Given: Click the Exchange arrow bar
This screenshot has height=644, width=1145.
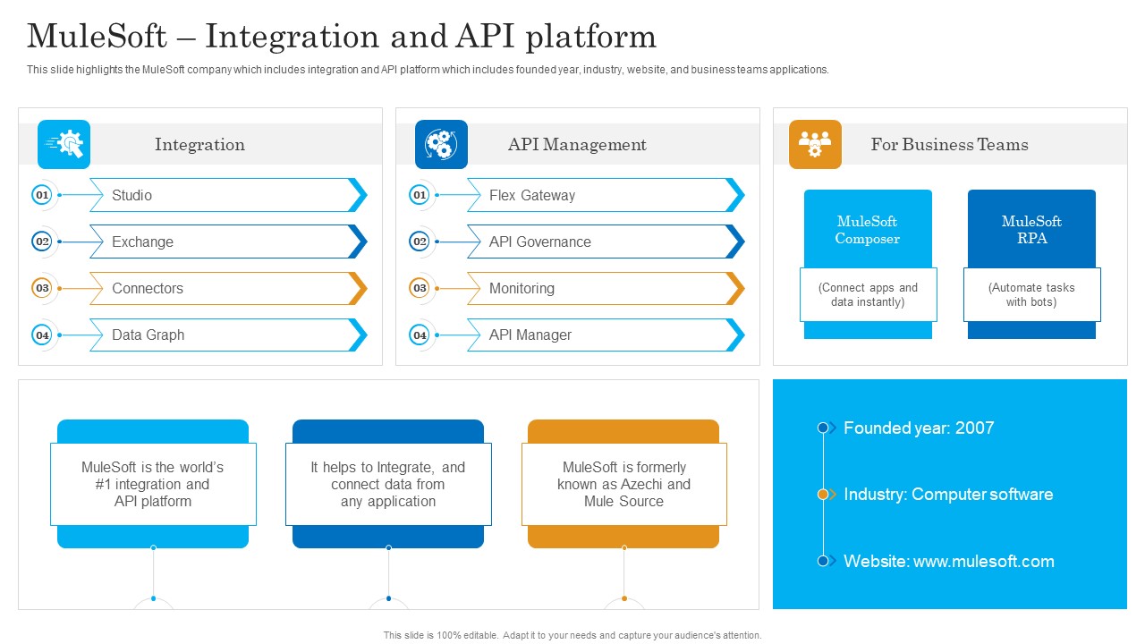Looking at the screenshot, I should (228, 241).
